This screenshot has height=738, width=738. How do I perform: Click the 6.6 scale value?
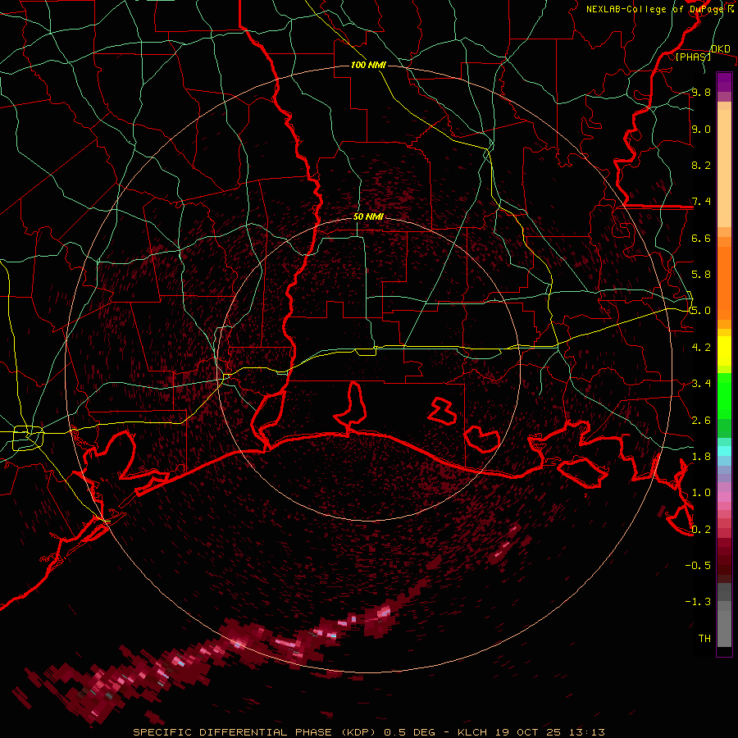coord(701,238)
